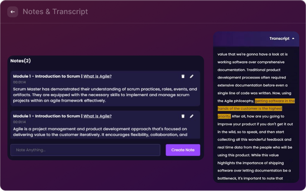This screenshot has height=191, width=306.
Task: Open "What is Agile?" link in first note
Action: coord(97,76)
